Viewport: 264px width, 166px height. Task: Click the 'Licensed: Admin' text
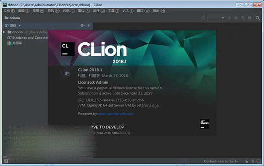(x=93, y=82)
